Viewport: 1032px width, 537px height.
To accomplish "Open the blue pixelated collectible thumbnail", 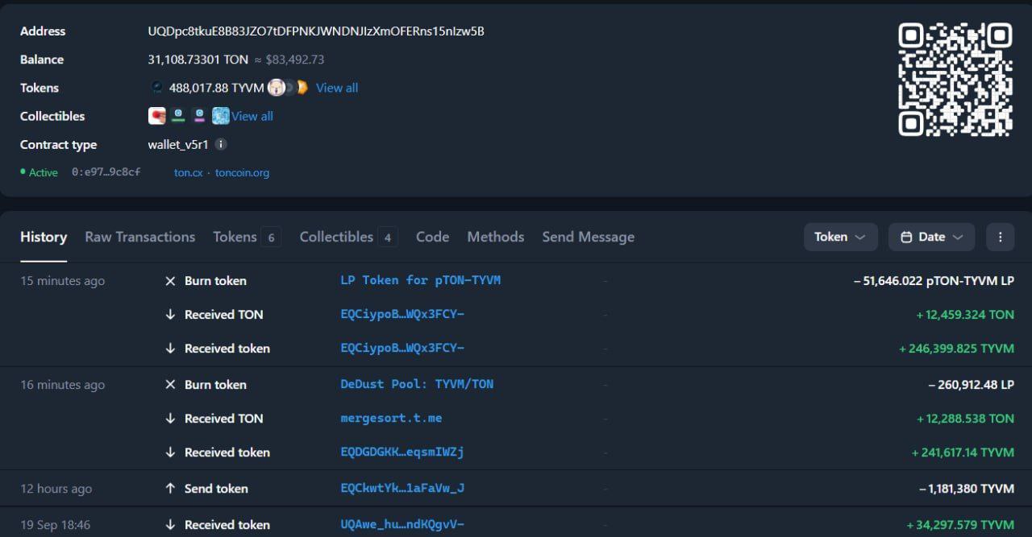I will [x=220, y=116].
